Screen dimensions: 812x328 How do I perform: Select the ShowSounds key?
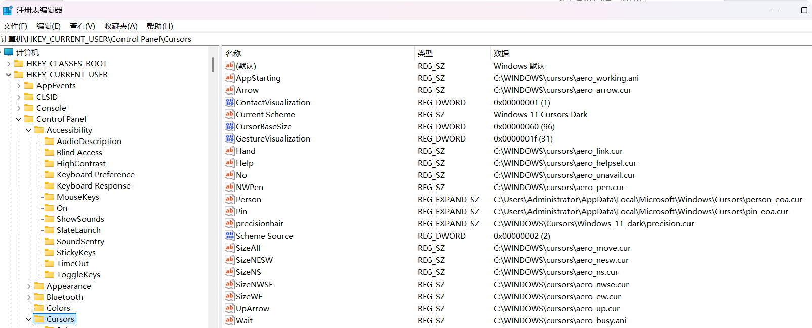pyautogui.click(x=80, y=219)
